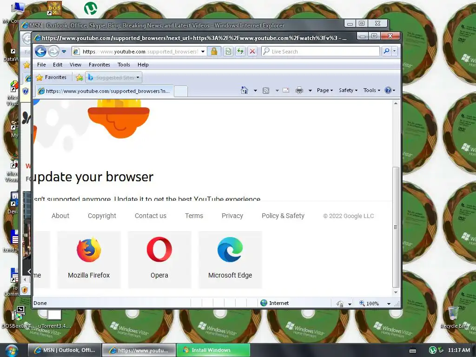Click the Protected Mode status bar icon
Screen dimensions: 476x357
pyautogui.click(x=340, y=304)
